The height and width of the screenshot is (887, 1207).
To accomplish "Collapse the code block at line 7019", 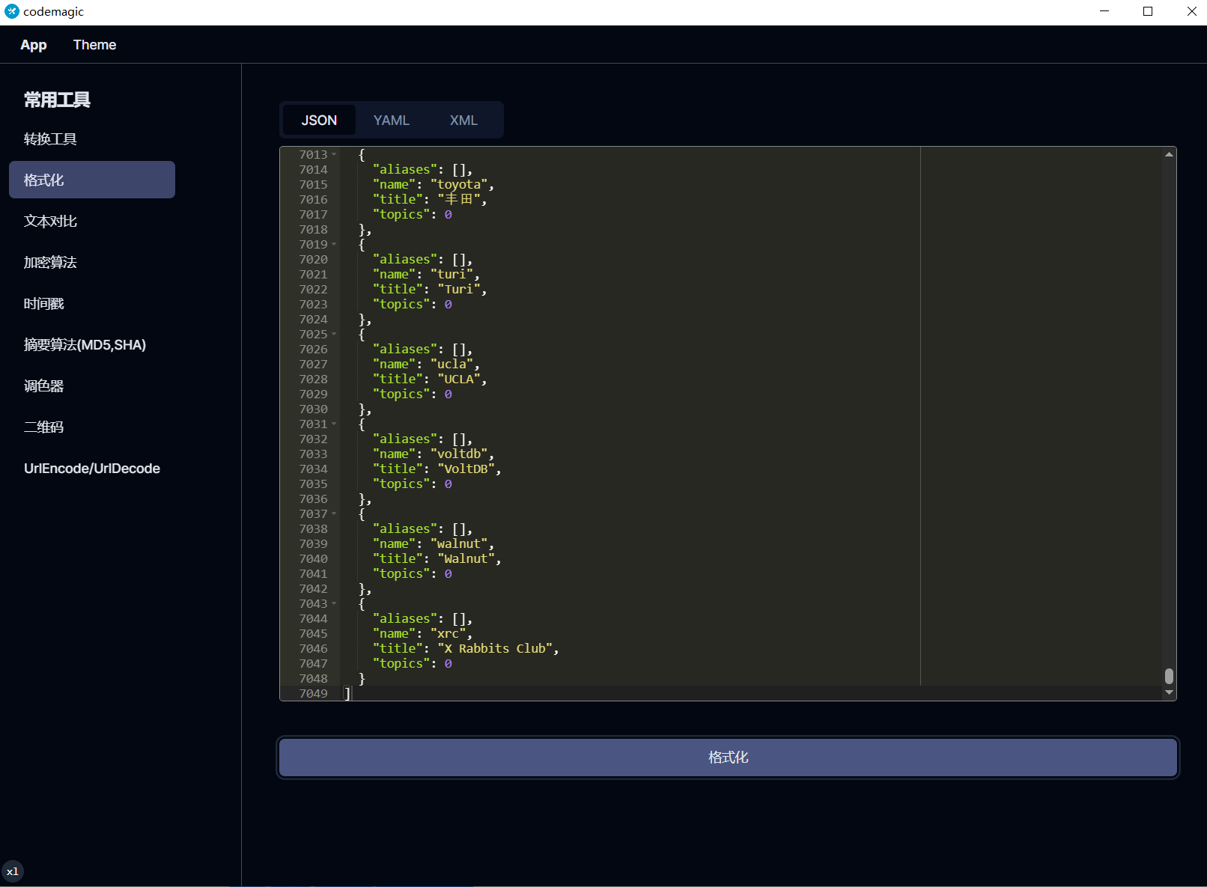I will [x=334, y=245].
